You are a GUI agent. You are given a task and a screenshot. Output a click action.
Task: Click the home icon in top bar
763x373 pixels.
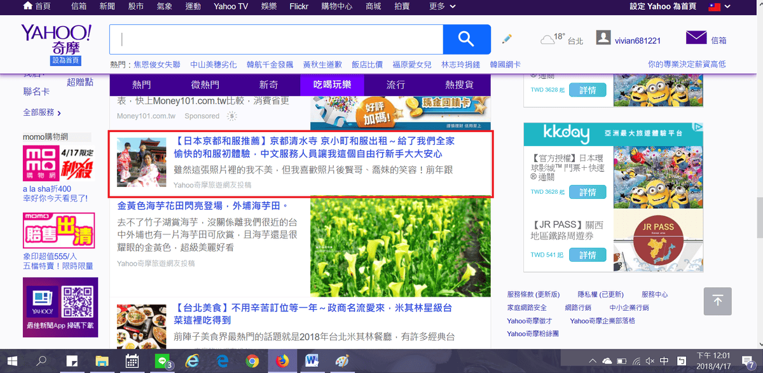pyautogui.click(x=28, y=6)
